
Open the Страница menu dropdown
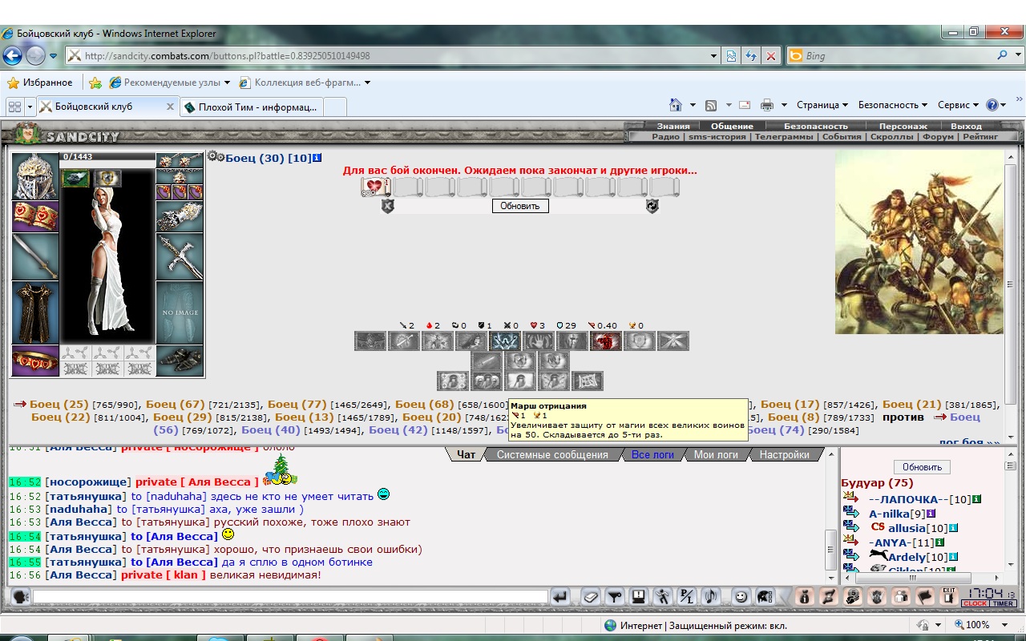[822, 105]
